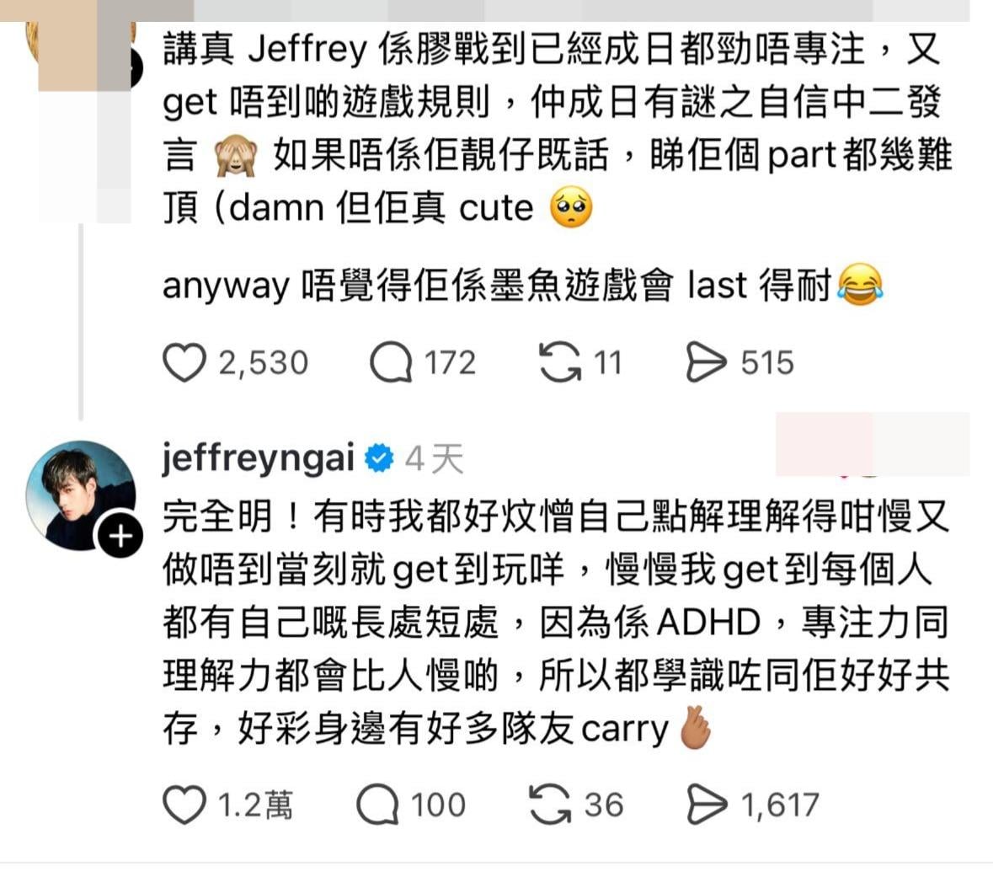Click the 1.2萬 like count
Image resolution: width=993 pixels, height=888 pixels.
[255, 805]
